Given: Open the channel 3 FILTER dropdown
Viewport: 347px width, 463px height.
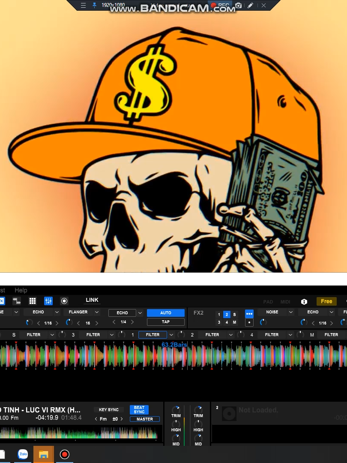Looking at the screenshot, I should coord(111,334).
